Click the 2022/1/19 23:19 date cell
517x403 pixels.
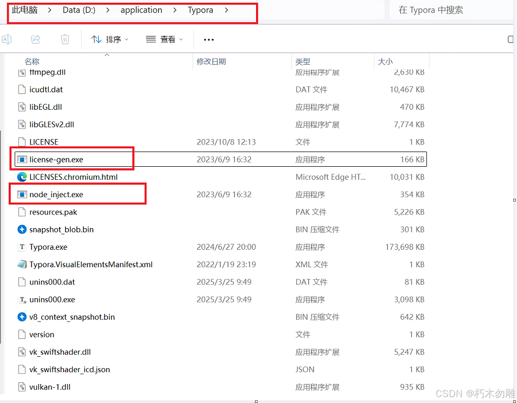(x=226, y=265)
